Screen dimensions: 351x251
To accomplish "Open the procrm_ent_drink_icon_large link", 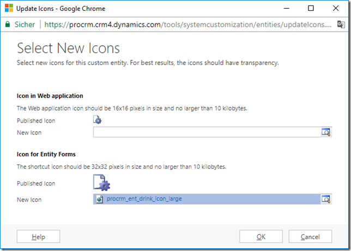I will (144, 199).
